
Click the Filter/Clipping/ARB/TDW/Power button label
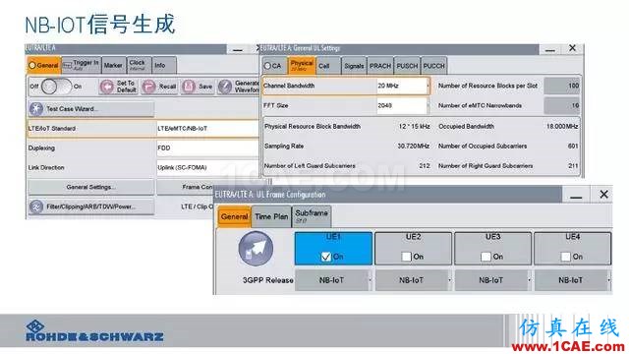pos(90,206)
